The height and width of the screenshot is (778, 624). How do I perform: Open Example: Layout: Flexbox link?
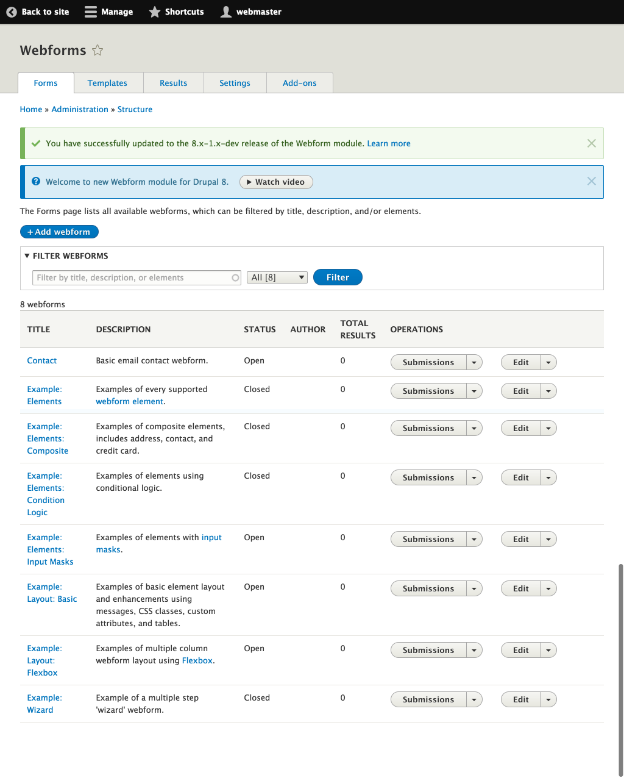point(44,660)
